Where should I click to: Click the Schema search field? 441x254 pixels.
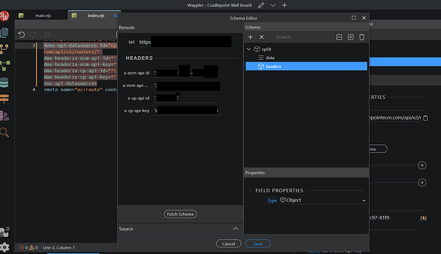[x=302, y=37]
